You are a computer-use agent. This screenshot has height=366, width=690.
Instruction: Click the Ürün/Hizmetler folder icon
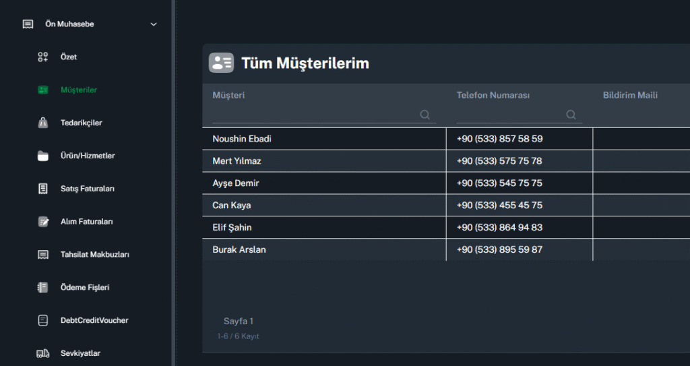coord(43,156)
